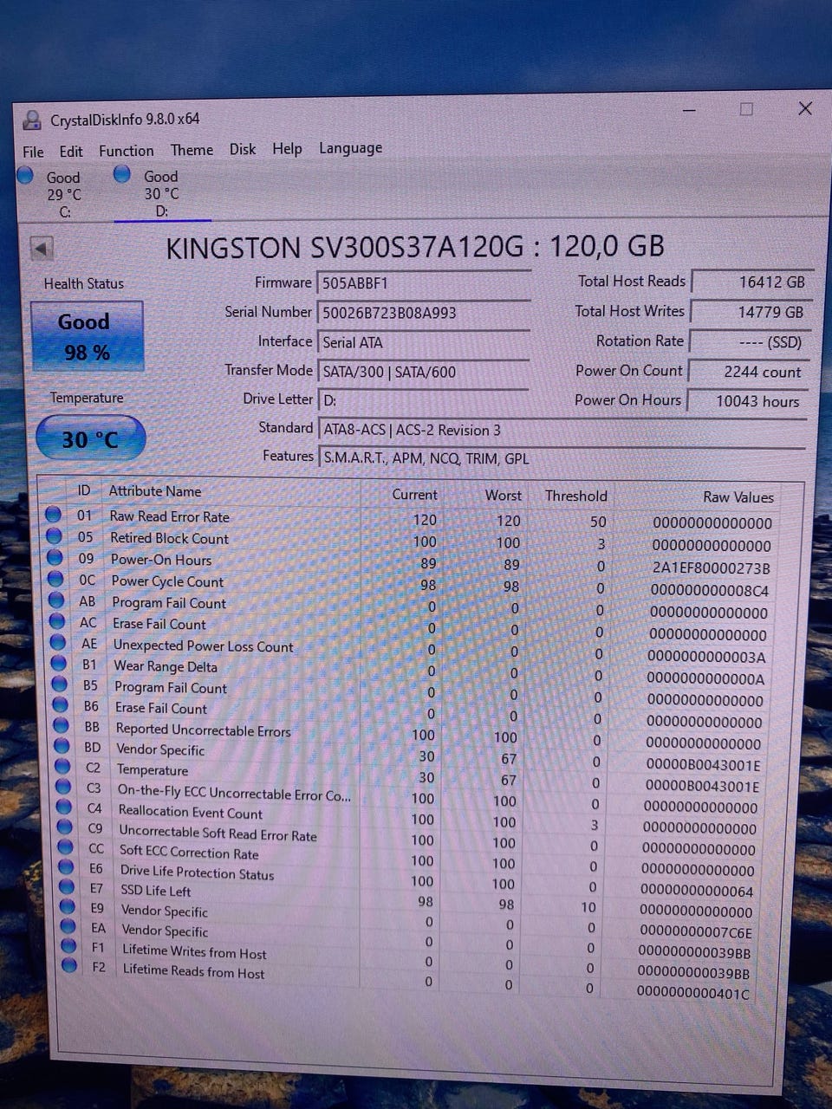Click status icon for Wear Range Delta

point(59,664)
